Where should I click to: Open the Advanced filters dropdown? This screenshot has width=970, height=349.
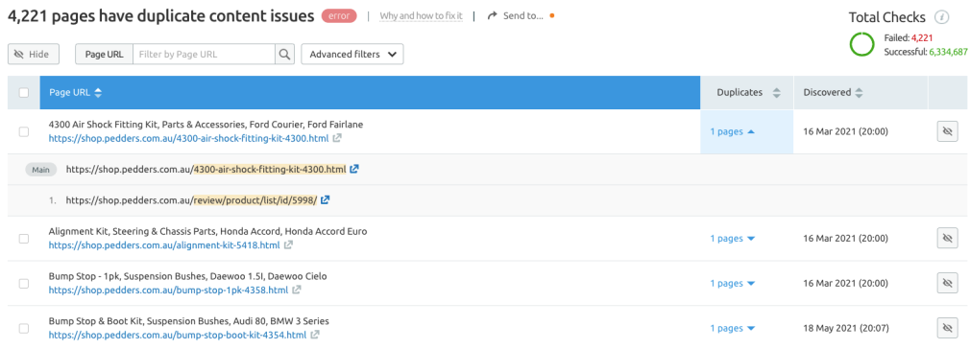click(352, 55)
